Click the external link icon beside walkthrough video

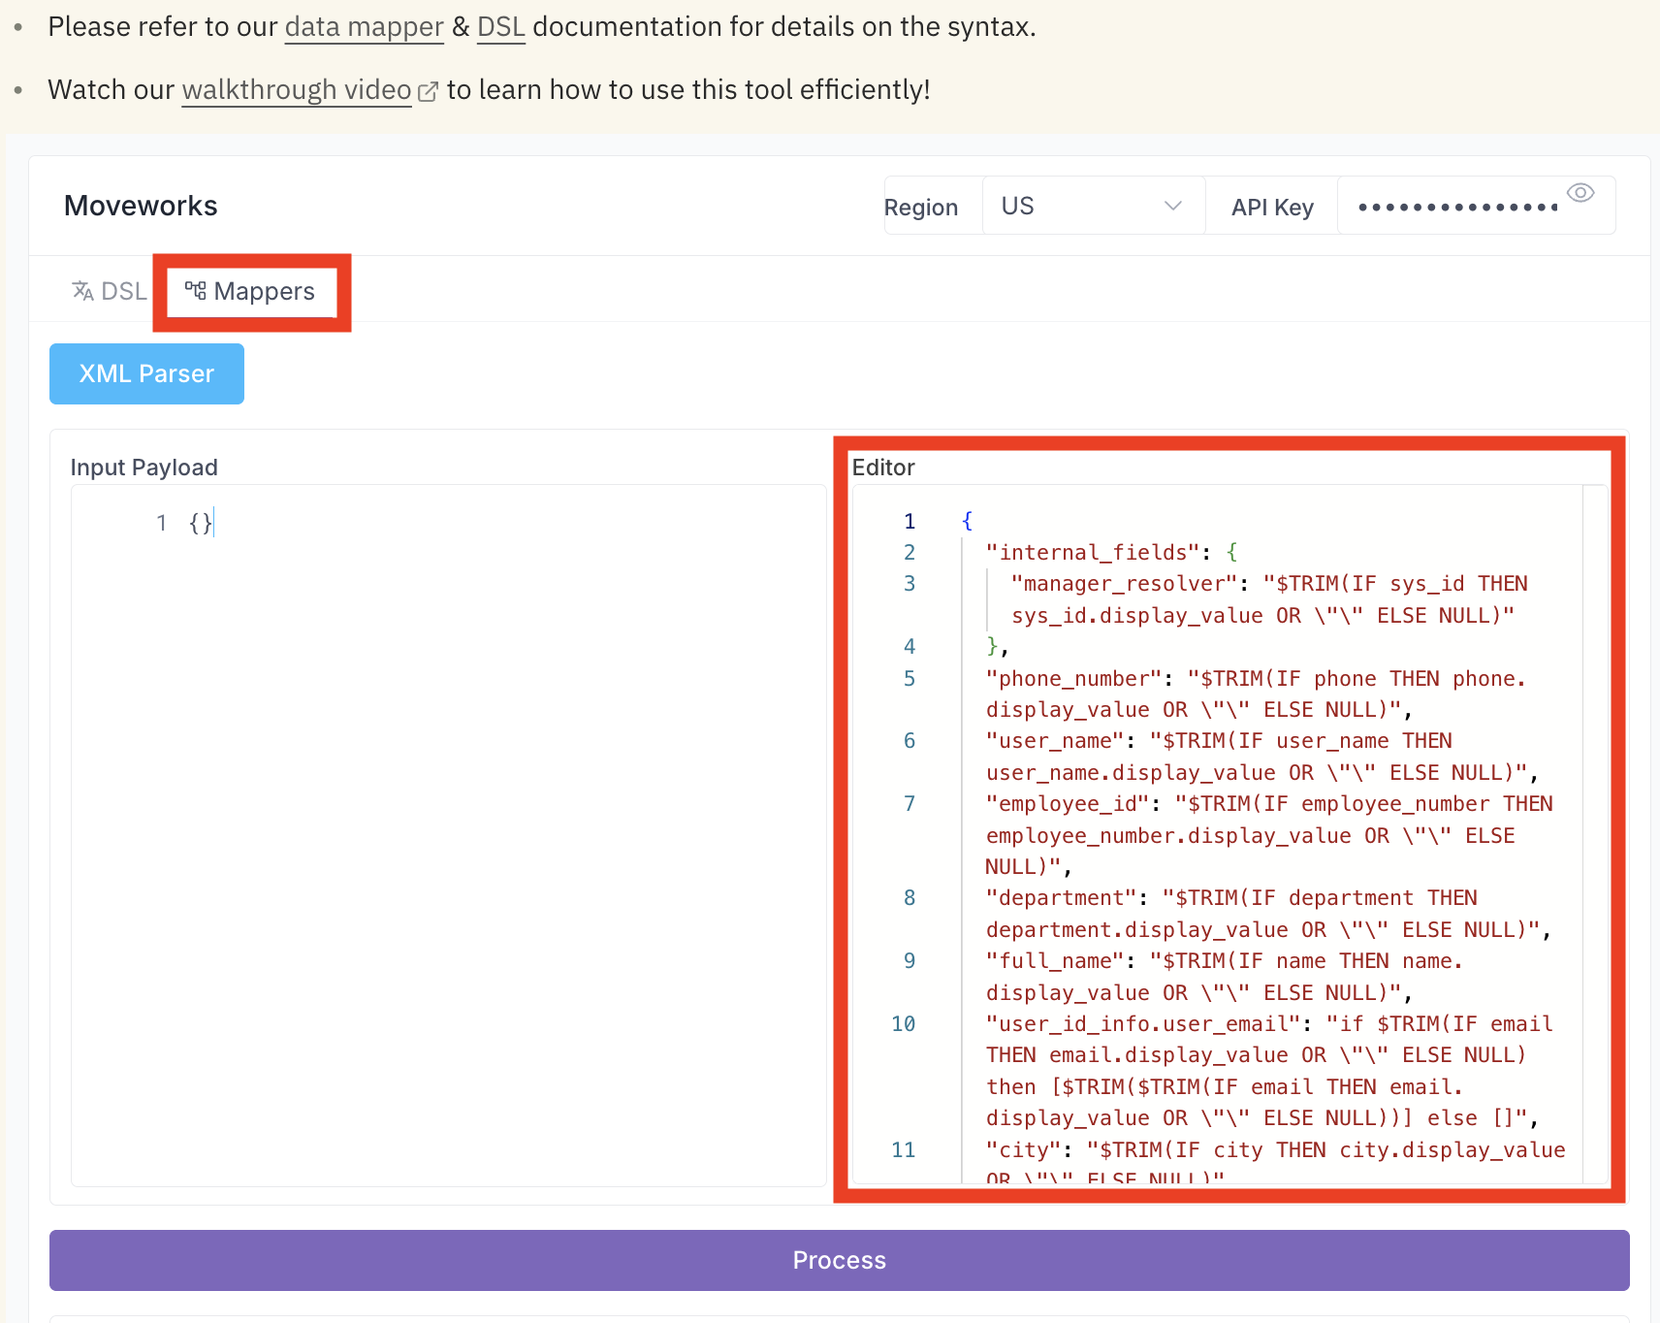pyautogui.click(x=428, y=92)
